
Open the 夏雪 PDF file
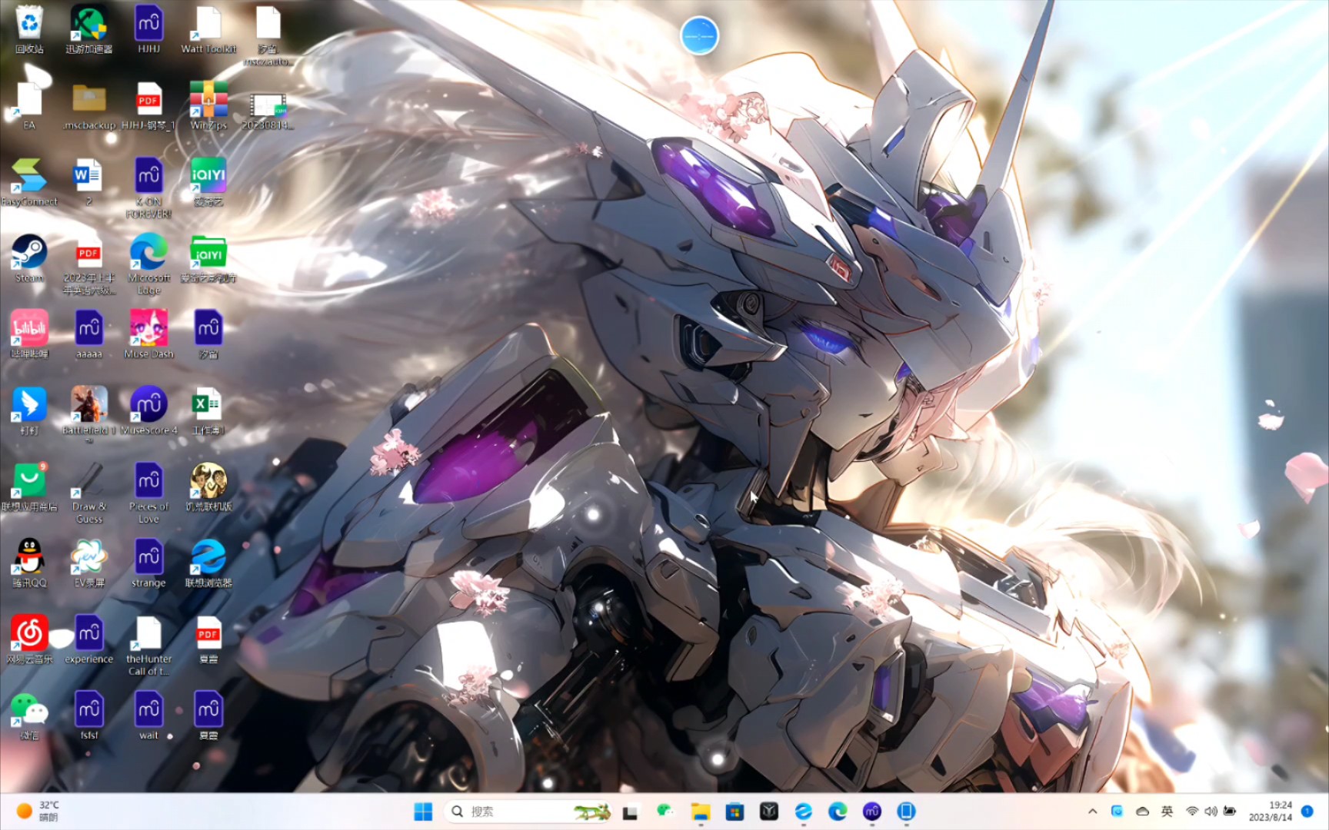tap(208, 639)
